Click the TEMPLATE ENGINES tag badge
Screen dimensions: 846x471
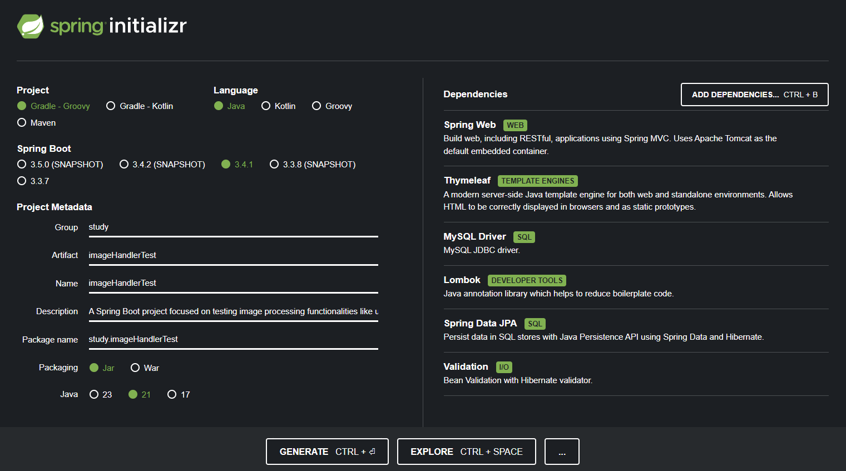[538, 181]
